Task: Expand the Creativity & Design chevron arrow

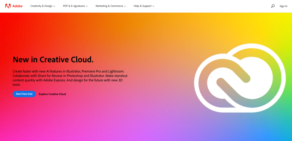Action: [54, 6]
